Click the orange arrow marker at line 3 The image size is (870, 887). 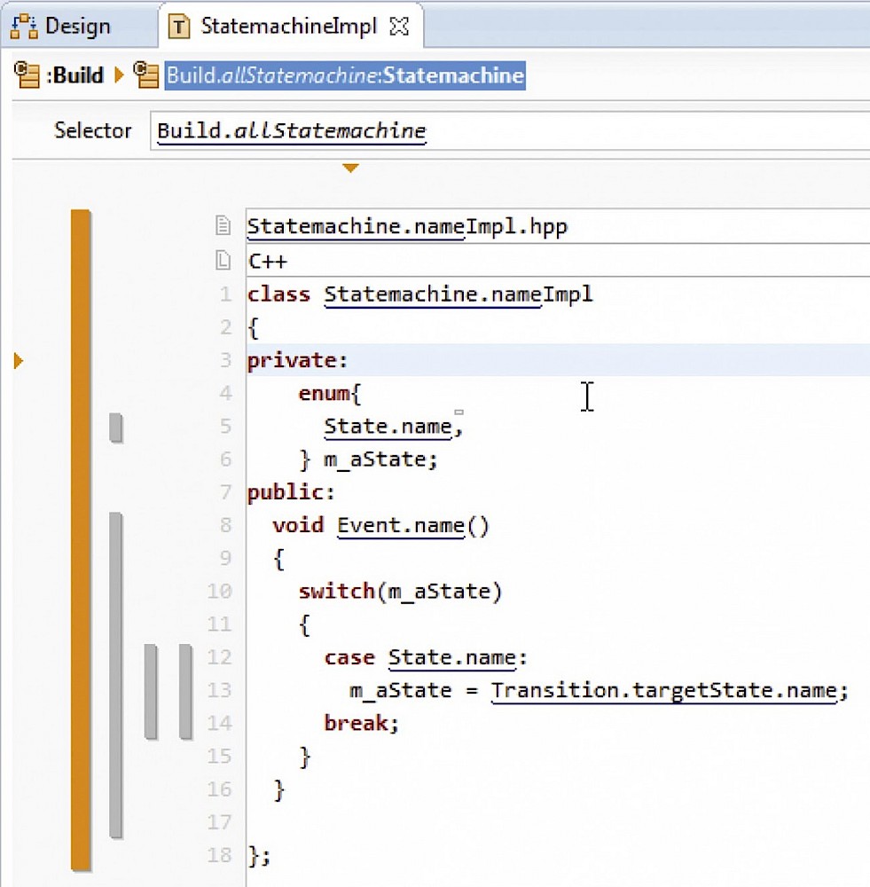click(18, 360)
